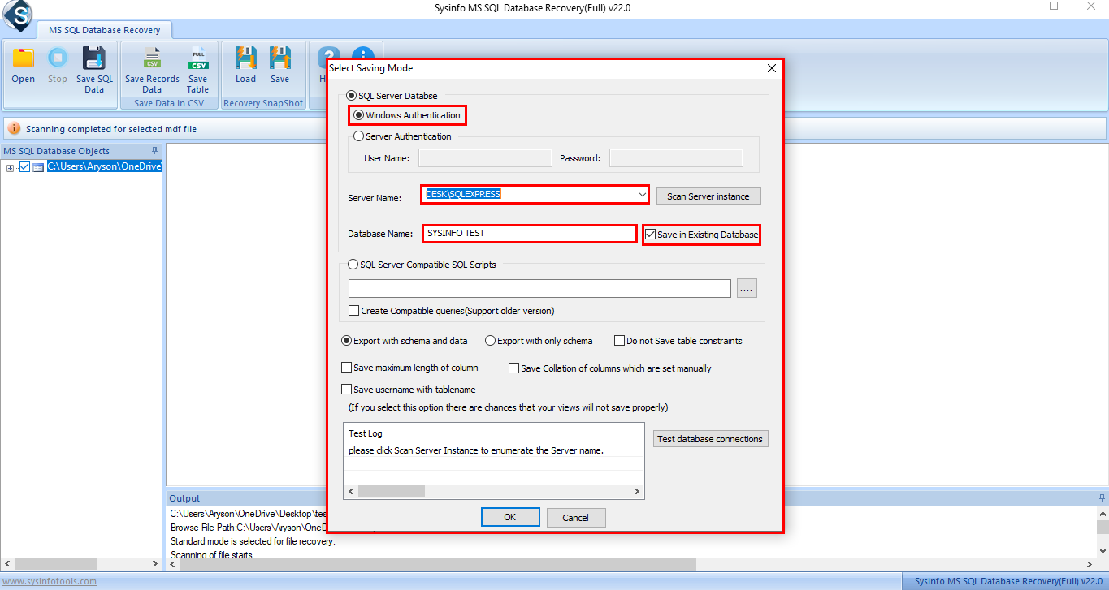Select SQL Server Compatible SQL Scripts option
Image resolution: width=1109 pixels, height=590 pixels.
[353, 265]
